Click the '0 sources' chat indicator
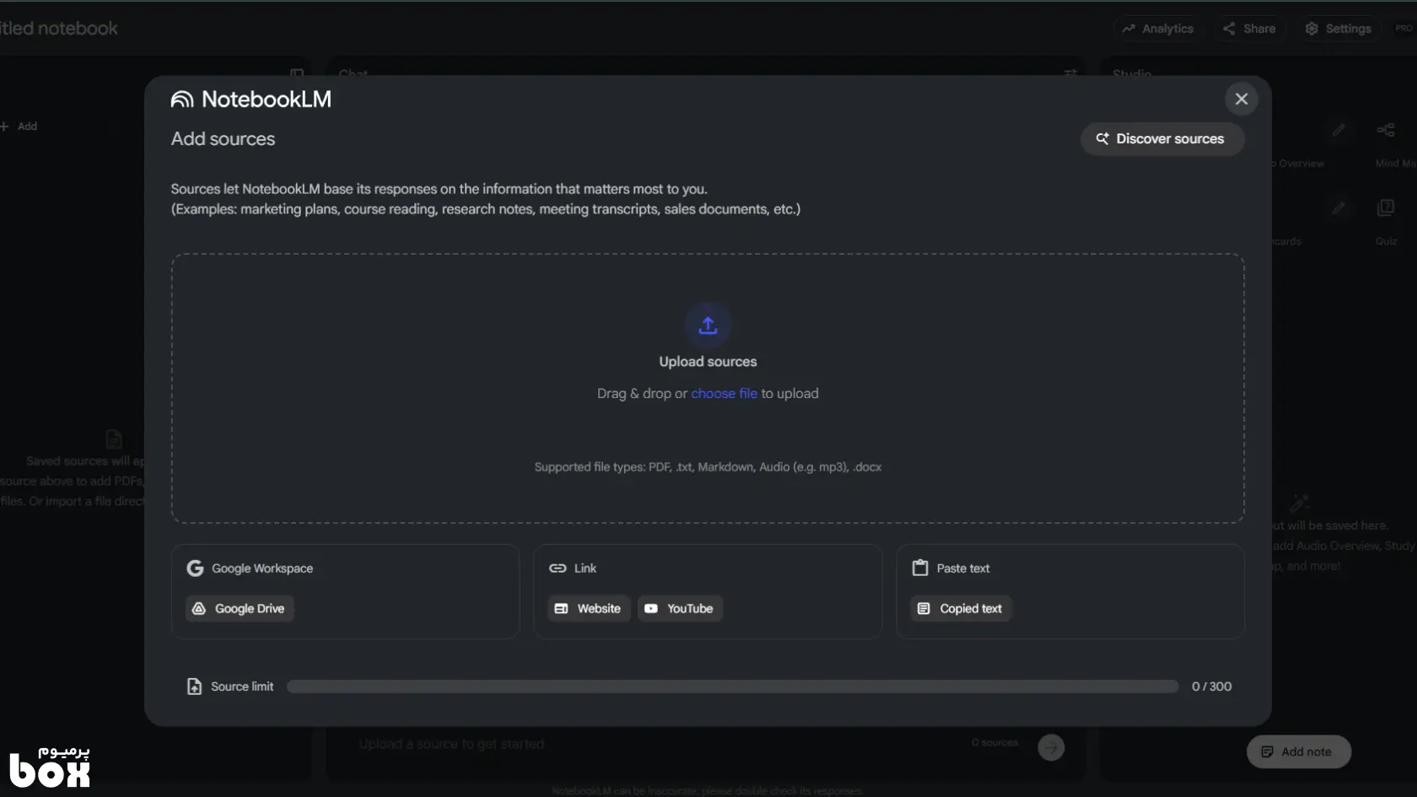The image size is (1417, 797). click(x=994, y=743)
